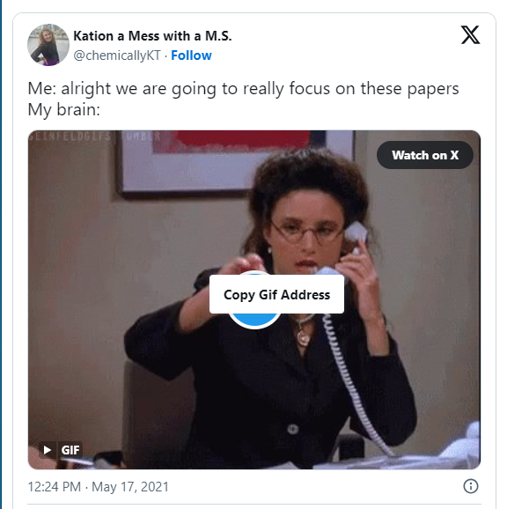This screenshot has width=507, height=509.
Task: Click the Kation a Mess display name
Action: point(152,36)
